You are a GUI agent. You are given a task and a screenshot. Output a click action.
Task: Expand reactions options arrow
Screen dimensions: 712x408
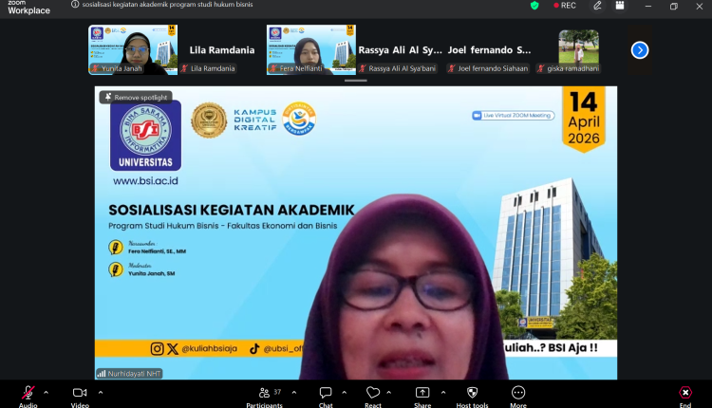[x=388, y=393]
